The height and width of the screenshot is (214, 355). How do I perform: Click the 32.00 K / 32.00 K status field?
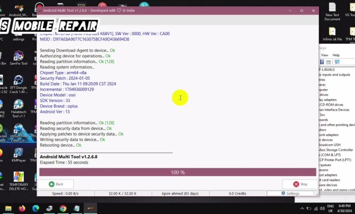coord(122,194)
